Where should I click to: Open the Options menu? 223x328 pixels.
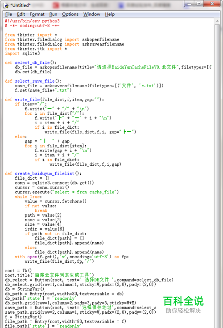[70, 14]
